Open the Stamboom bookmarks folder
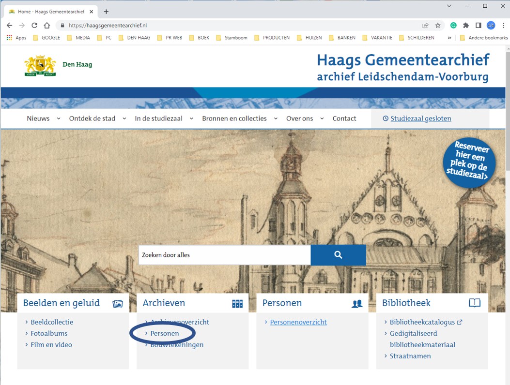510x385 pixels. pos(232,38)
